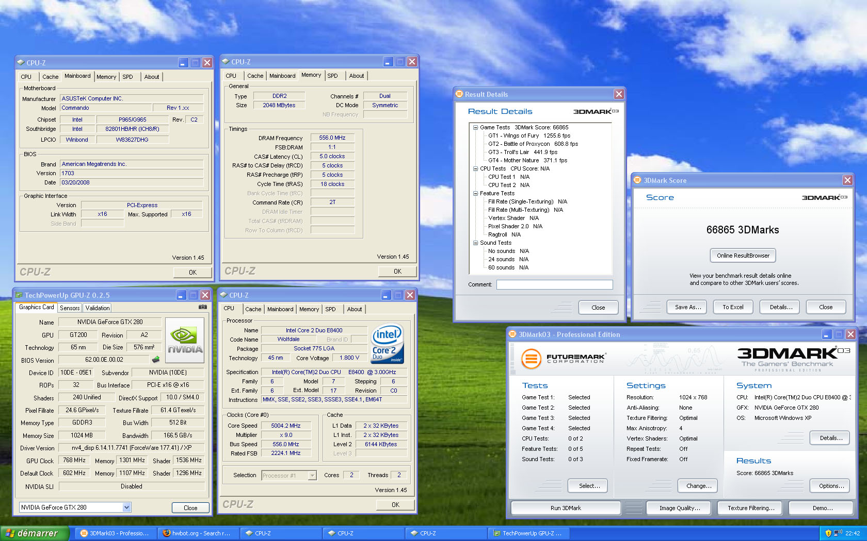Click Texture Filtering... button
867x541 pixels.
pyautogui.click(x=751, y=508)
